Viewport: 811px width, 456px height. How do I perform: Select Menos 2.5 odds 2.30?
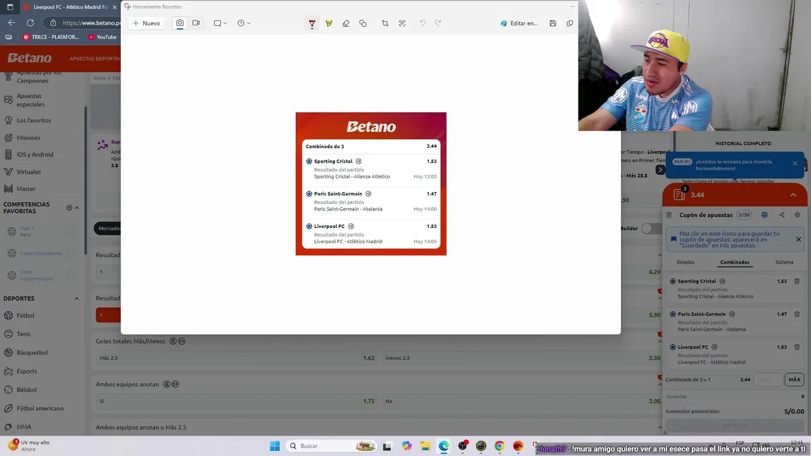(523, 358)
